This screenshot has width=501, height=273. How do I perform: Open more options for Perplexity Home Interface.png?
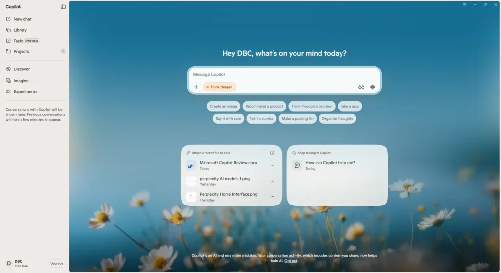coord(272,197)
